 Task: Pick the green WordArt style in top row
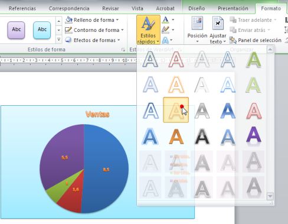point(254,59)
